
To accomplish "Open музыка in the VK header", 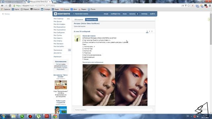I will click(x=132, y=14).
